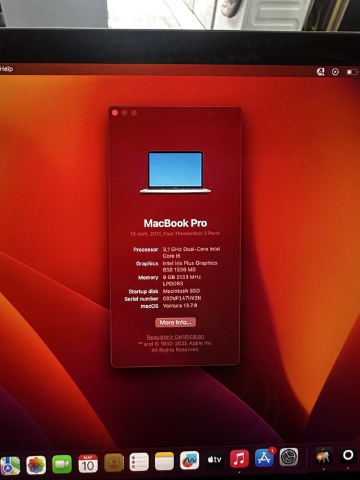Launch the Music app from the Dock
The width and height of the screenshot is (360, 480).
pyautogui.click(x=239, y=458)
